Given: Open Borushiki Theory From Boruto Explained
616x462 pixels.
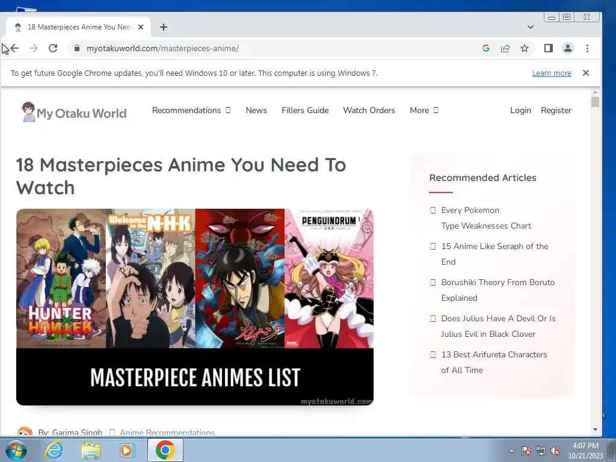Looking at the screenshot, I should pyautogui.click(x=497, y=291).
